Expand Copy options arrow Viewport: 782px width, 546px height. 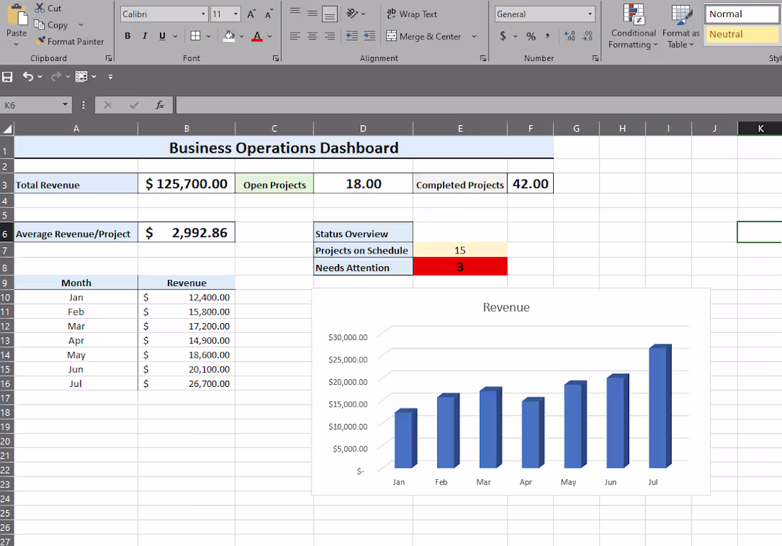coord(81,25)
